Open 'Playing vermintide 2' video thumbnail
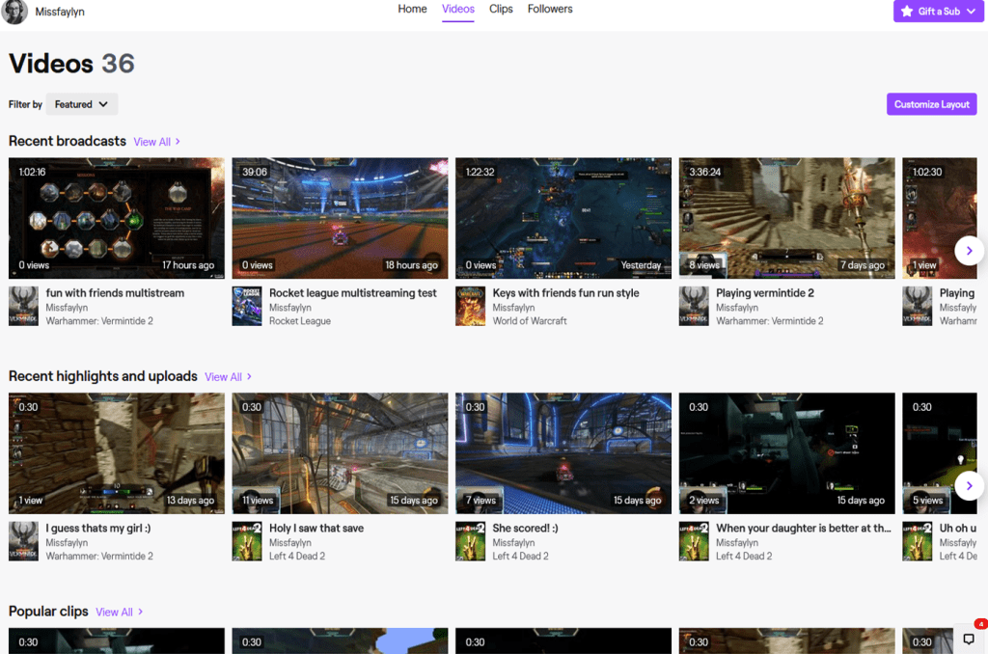 click(x=786, y=218)
